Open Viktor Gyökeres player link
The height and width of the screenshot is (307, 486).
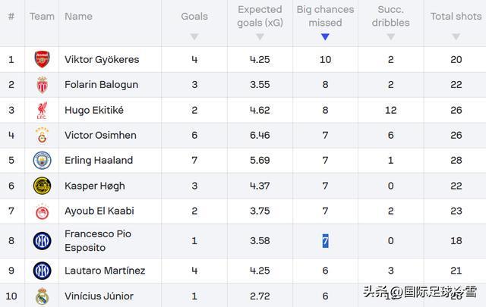(x=102, y=60)
